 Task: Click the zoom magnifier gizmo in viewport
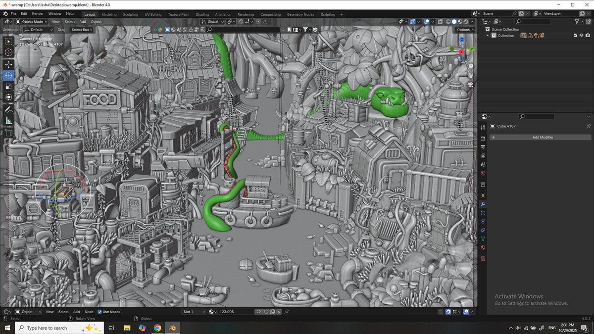(470, 66)
